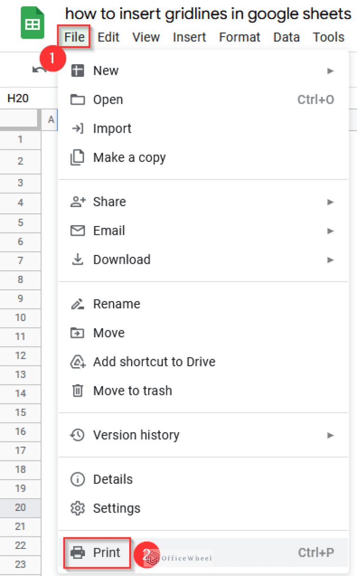This screenshot has height=576, width=357.
Task: Click Details in the File menu
Action: 112,479
